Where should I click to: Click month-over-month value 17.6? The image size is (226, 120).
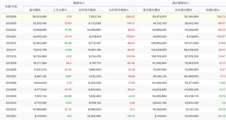tap(69, 16)
